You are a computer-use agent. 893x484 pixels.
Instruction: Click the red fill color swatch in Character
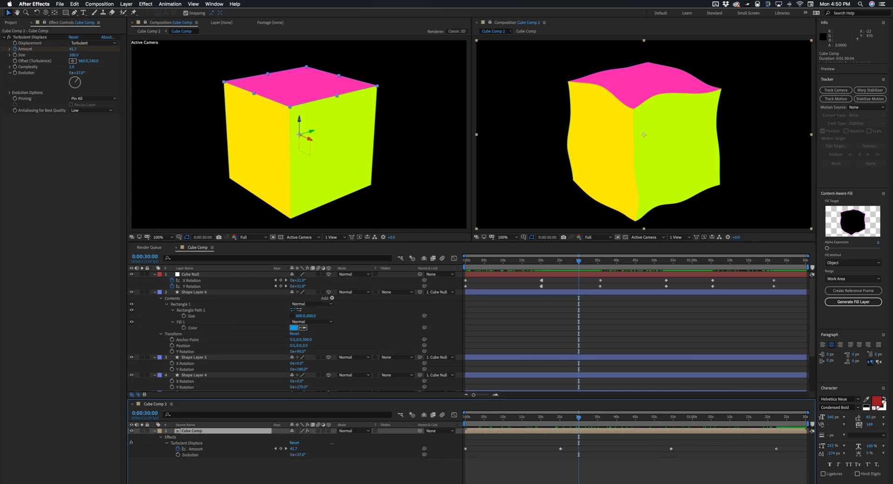(x=877, y=401)
